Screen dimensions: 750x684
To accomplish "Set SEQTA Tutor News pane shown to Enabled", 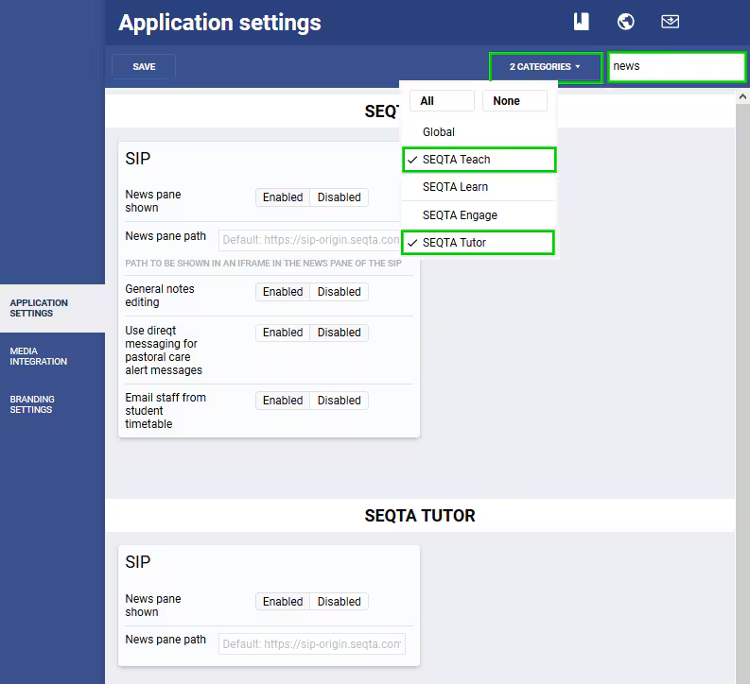I will (283, 602).
